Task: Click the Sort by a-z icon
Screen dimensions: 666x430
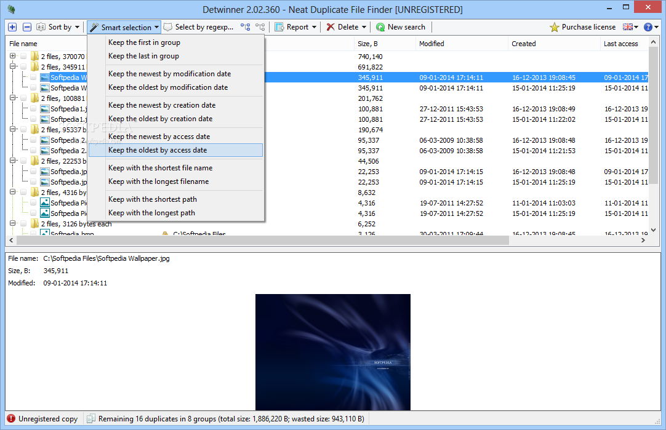Action: tap(41, 27)
